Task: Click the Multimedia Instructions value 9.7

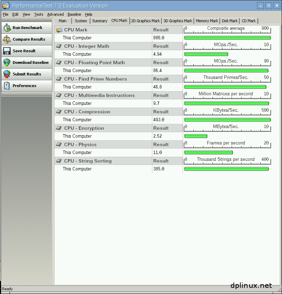Action: click(156, 103)
